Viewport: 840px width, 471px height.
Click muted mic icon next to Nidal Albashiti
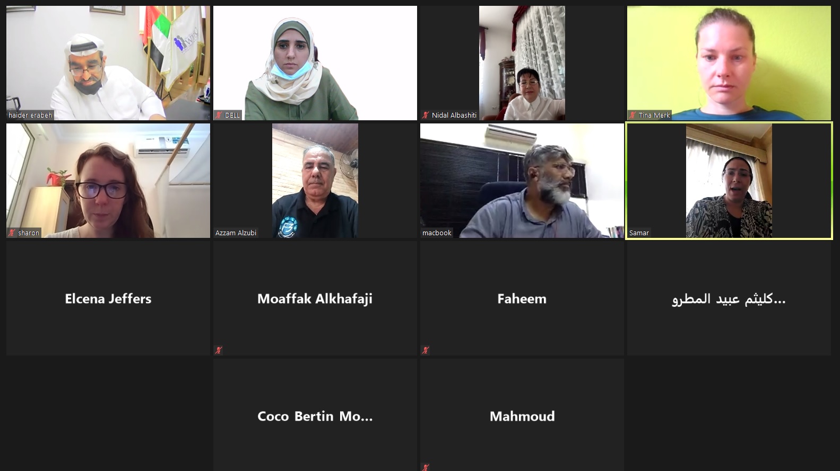click(x=426, y=115)
